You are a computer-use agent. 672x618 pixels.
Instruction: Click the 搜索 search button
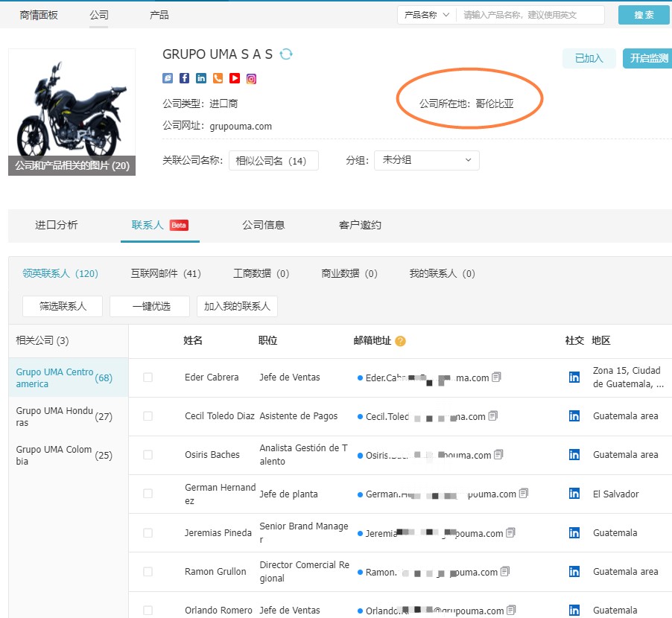[644, 15]
